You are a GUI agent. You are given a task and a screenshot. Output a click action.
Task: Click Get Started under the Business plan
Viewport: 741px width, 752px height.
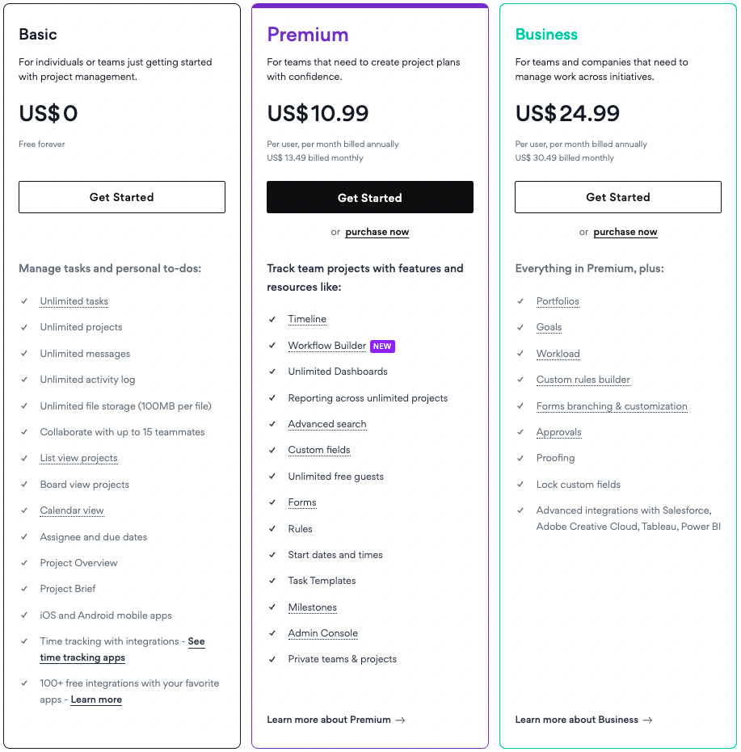point(618,197)
